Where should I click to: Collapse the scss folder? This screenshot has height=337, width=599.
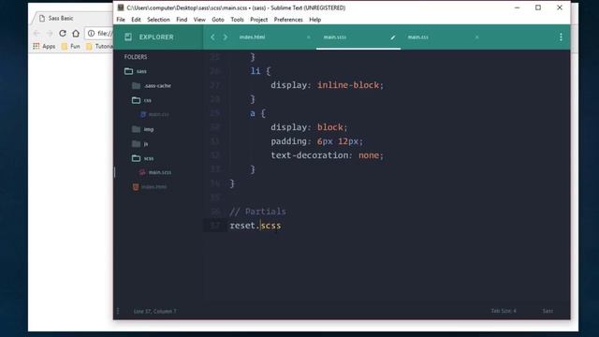click(x=149, y=158)
